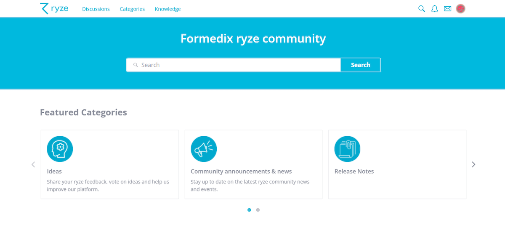Click the magnifier icon inside search field
Image resolution: width=505 pixels, height=233 pixels.
tap(136, 65)
